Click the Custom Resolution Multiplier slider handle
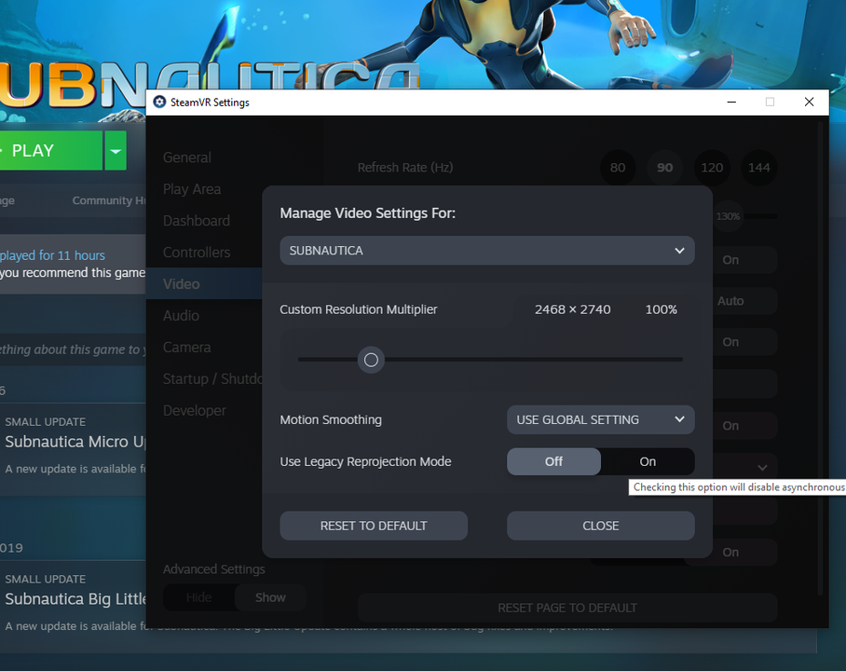846x671 pixels. click(x=371, y=360)
